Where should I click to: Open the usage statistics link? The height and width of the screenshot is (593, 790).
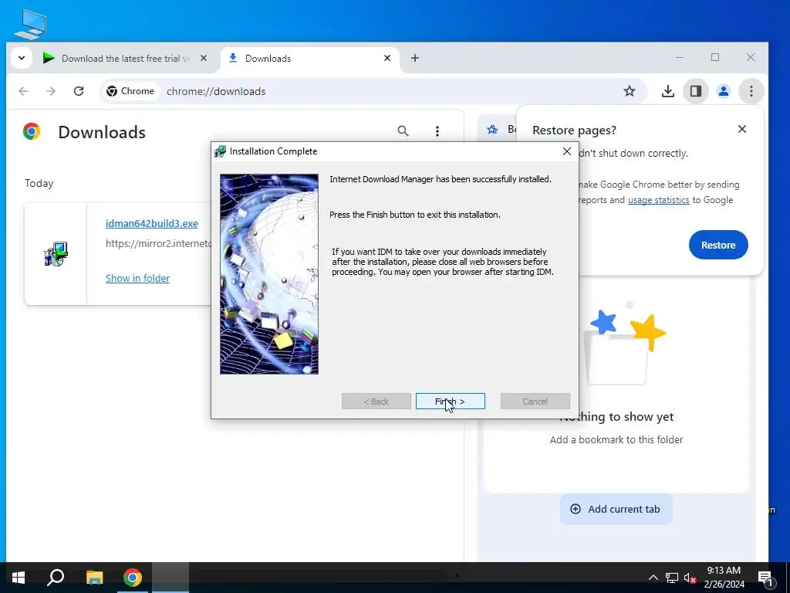pyautogui.click(x=659, y=200)
